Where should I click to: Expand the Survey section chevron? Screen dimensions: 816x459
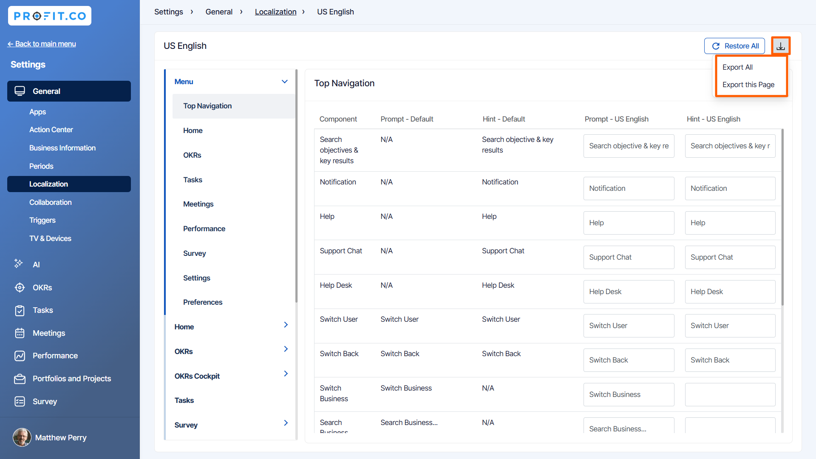tap(286, 423)
